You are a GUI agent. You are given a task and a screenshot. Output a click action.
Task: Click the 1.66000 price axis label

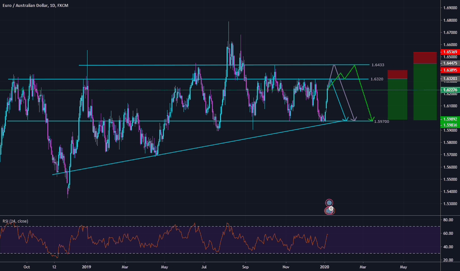tap(450, 45)
